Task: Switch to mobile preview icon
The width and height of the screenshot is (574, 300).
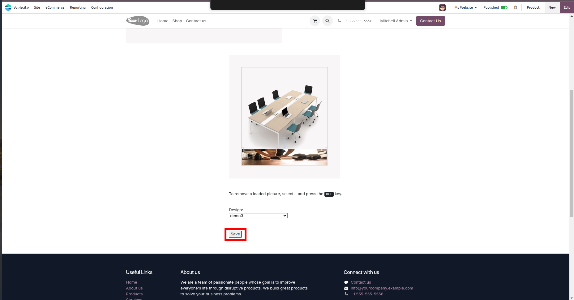Action: [x=516, y=7]
